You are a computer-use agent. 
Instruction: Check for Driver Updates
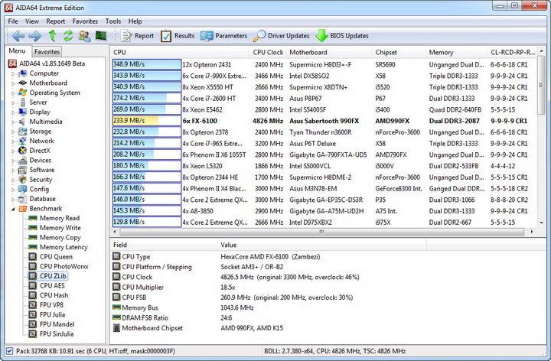click(282, 36)
